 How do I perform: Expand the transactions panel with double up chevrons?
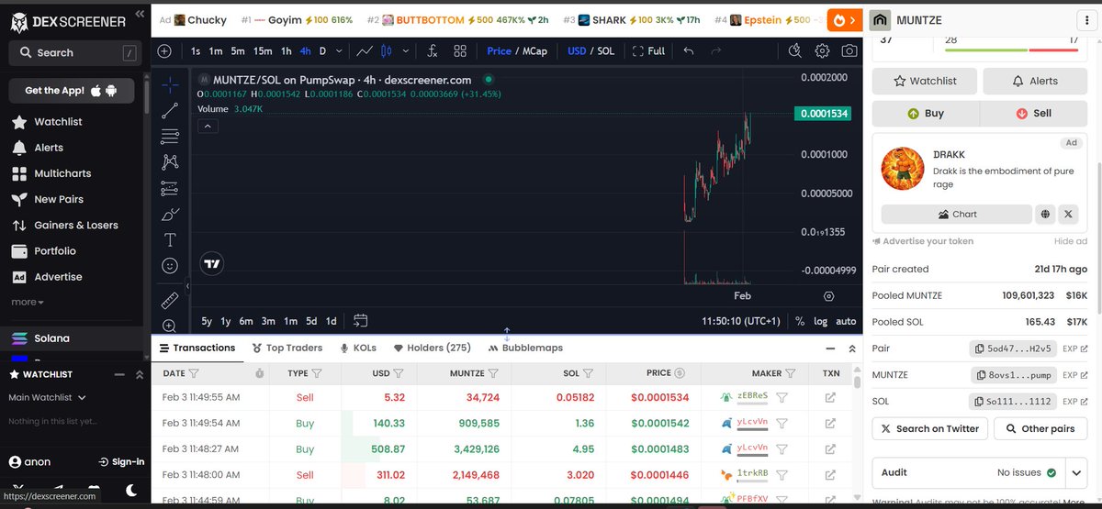coord(852,349)
